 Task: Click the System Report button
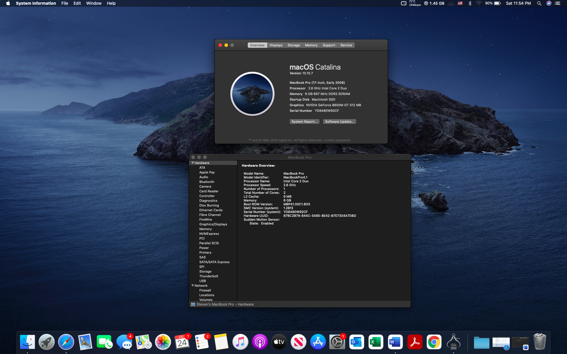click(304, 122)
